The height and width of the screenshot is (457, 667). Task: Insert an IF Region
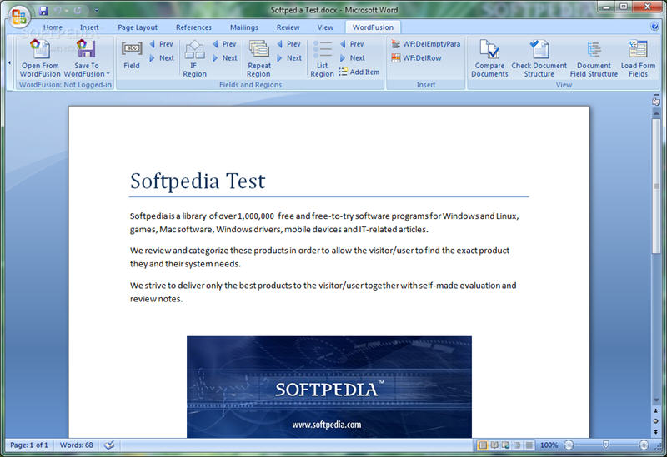pyautogui.click(x=194, y=58)
